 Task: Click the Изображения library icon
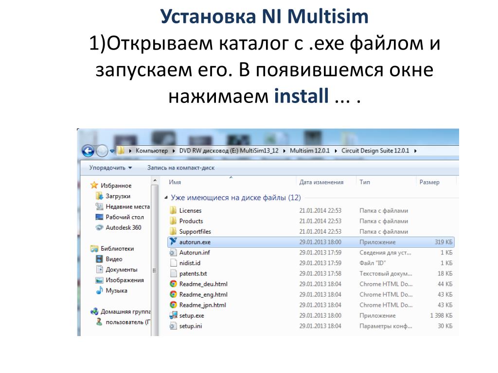click(x=99, y=280)
